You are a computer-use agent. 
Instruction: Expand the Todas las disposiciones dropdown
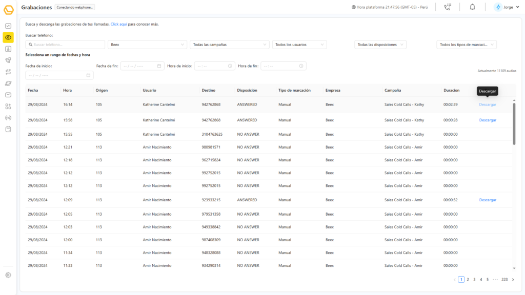380,45
